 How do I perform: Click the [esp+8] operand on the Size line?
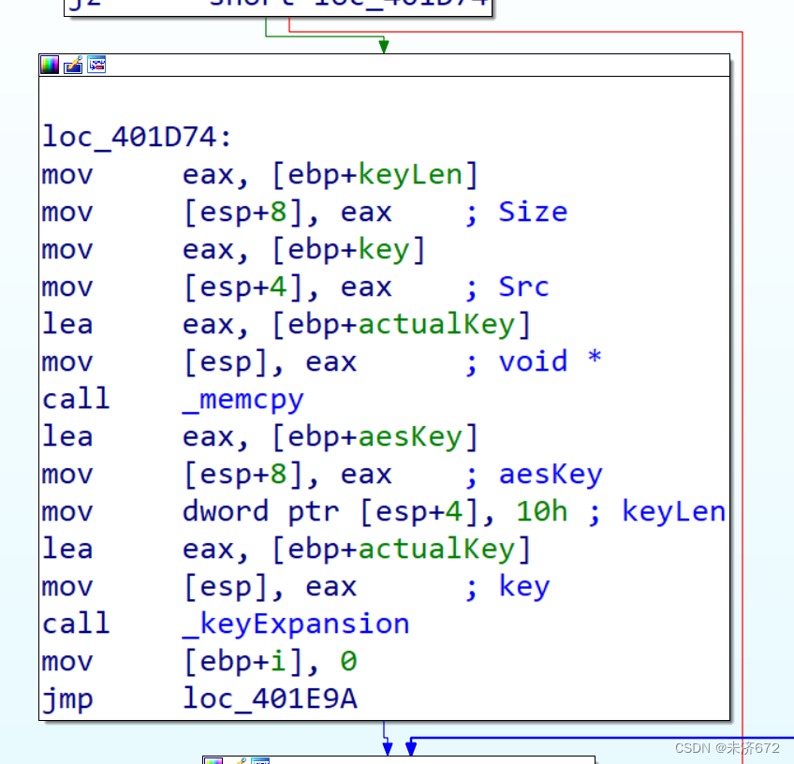pos(243,213)
